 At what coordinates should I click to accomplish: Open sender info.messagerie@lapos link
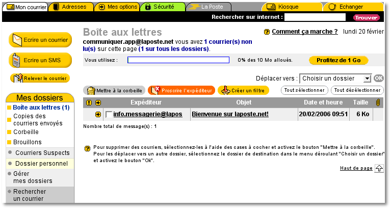[148, 114]
